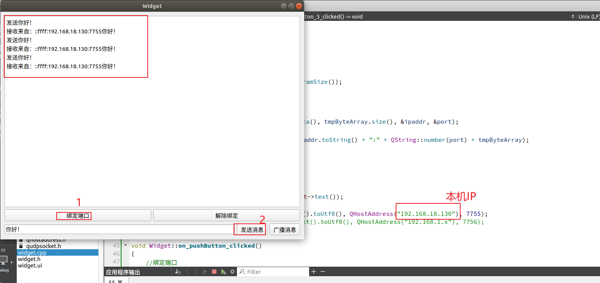Focus the Filter field in application output
The image size is (600, 283).
273,272
